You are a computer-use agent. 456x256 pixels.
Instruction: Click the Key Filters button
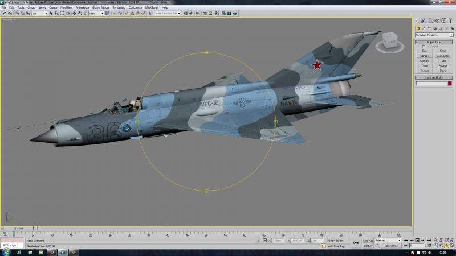pos(390,246)
